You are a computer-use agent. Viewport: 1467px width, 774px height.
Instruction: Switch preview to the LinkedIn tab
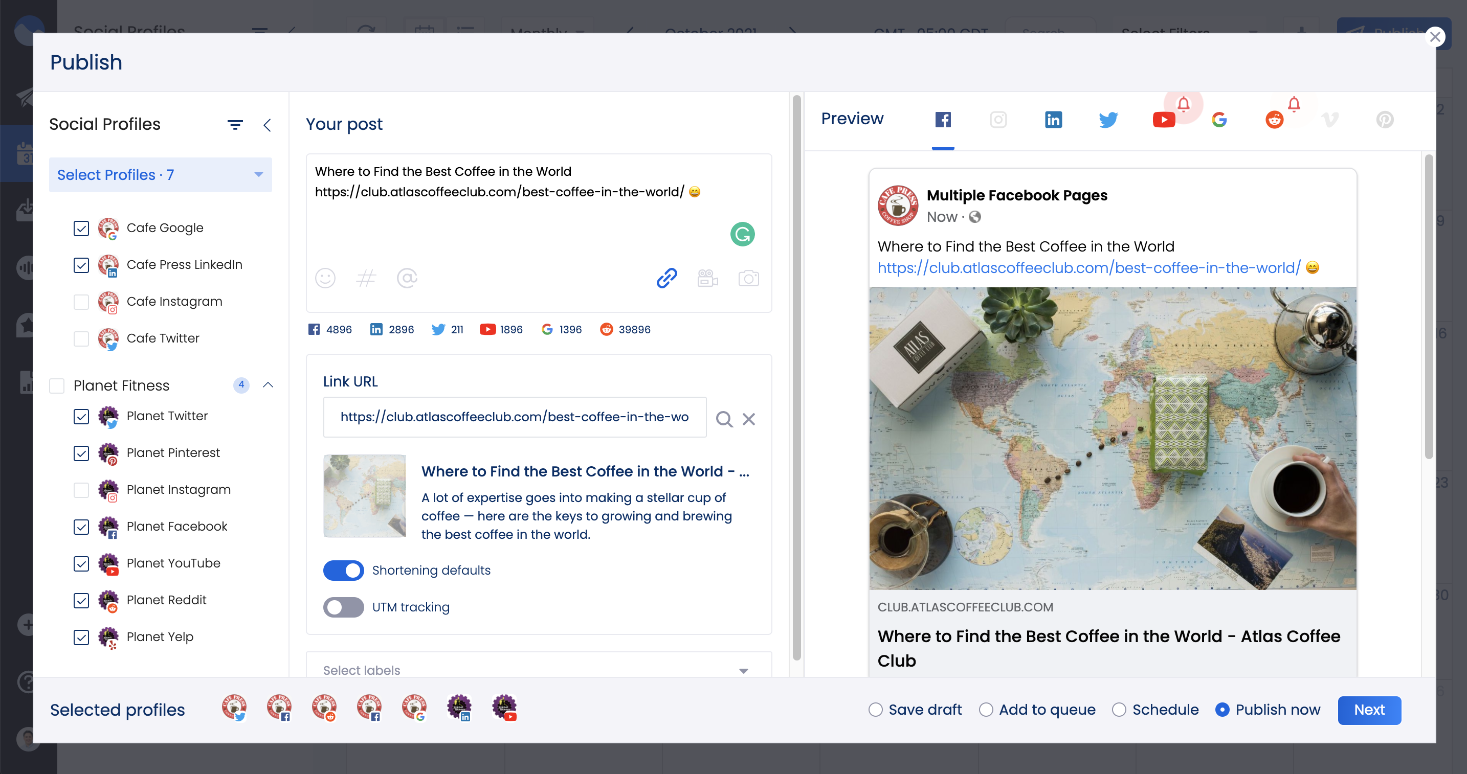tap(1053, 120)
